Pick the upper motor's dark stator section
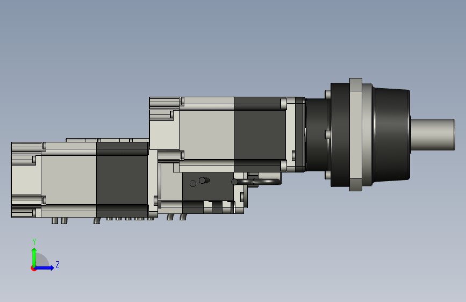The width and height of the screenshot is (466, 302). [260, 134]
